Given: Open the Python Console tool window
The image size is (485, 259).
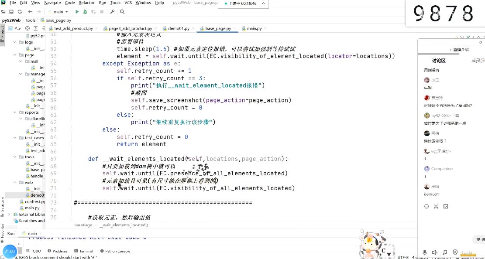Looking at the screenshot, I should pyautogui.click(x=115, y=251).
